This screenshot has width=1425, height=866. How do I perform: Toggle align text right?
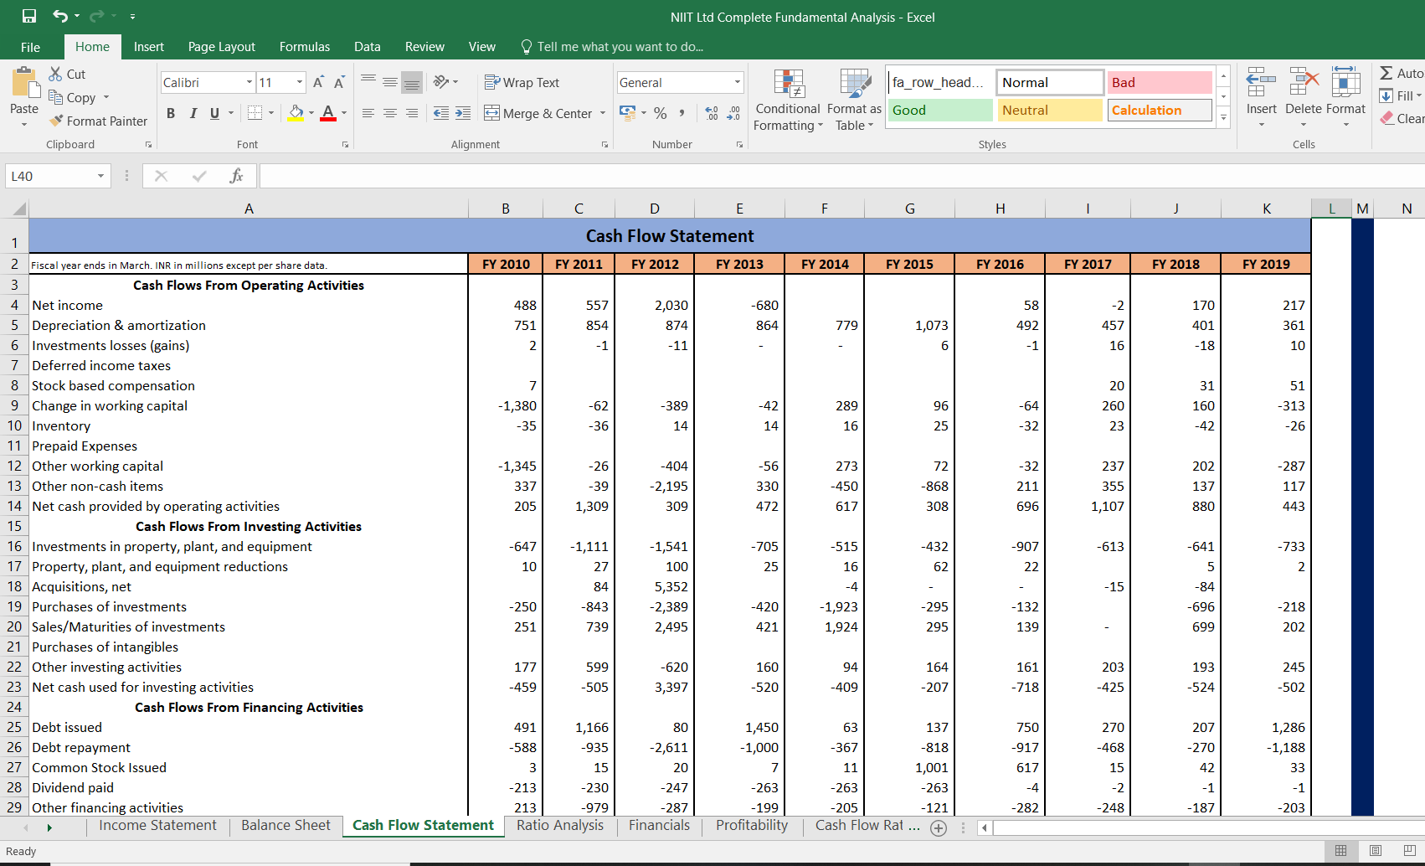(x=411, y=112)
